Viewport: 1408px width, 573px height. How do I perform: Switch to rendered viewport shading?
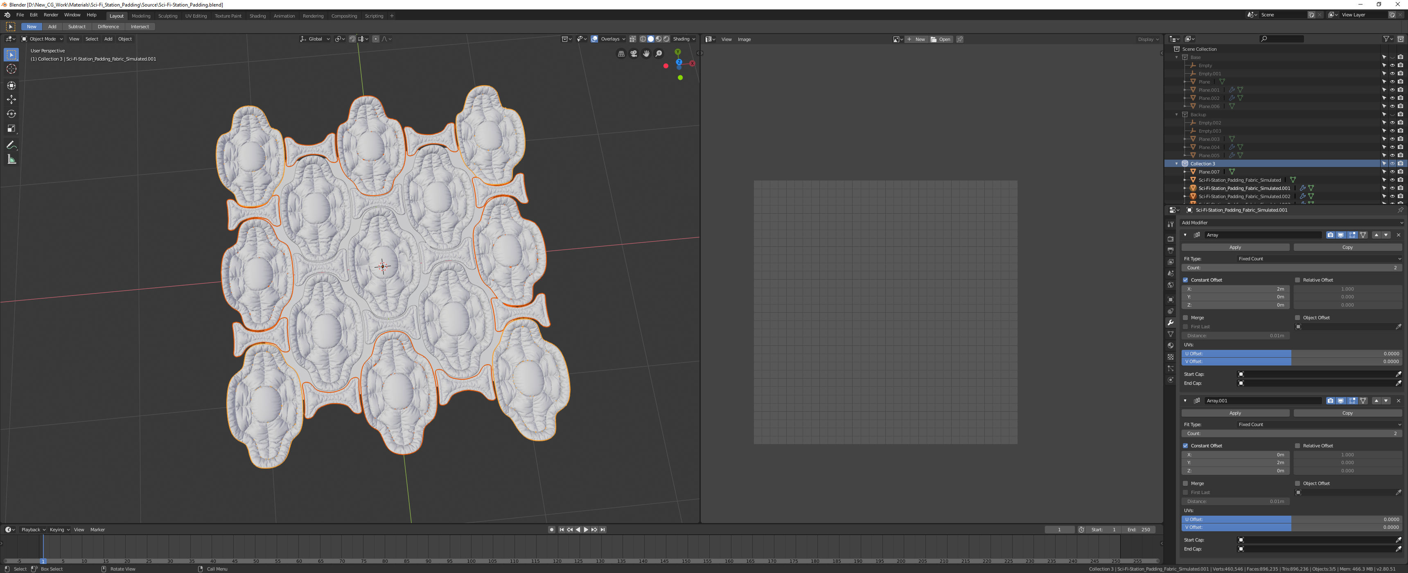point(666,39)
